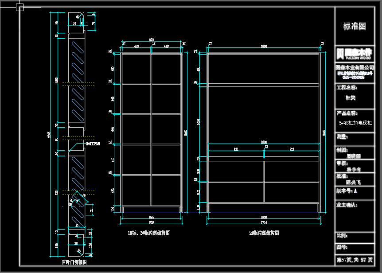Select the 5#衣柜加电视柜 product name text
The width and height of the screenshot is (382, 273).
pyautogui.click(x=356, y=122)
